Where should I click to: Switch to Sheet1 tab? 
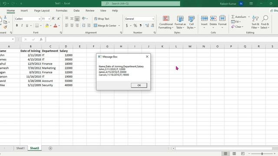pos(20,148)
